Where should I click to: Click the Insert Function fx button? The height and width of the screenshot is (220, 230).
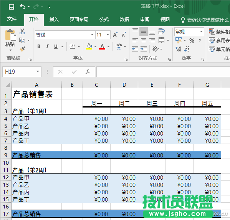[x=88, y=72]
